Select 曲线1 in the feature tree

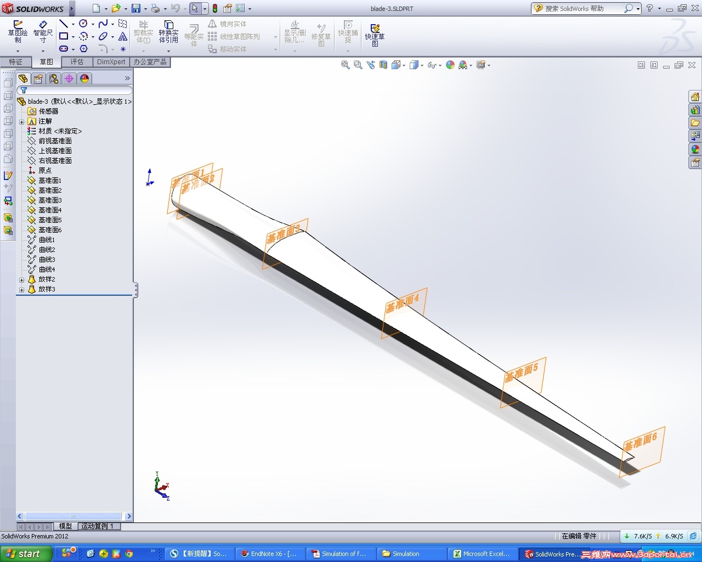pyautogui.click(x=41, y=240)
